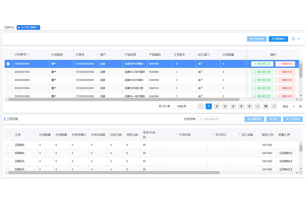Go to previous page arrow
This screenshot has width=305, height=203.
click(201, 106)
